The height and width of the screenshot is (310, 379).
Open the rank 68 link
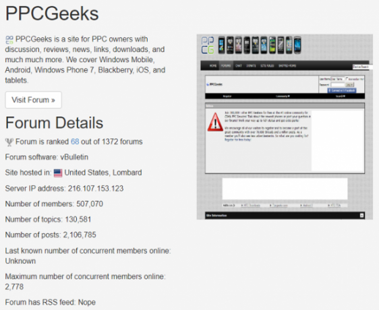[75, 142]
